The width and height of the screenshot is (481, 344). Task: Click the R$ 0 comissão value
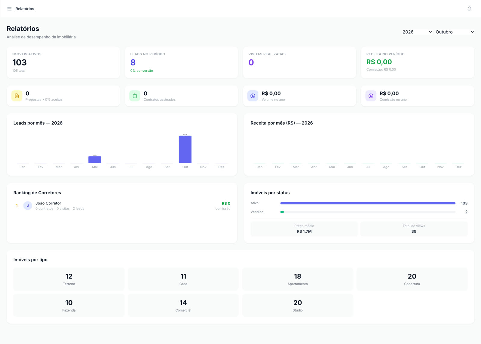point(226,204)
